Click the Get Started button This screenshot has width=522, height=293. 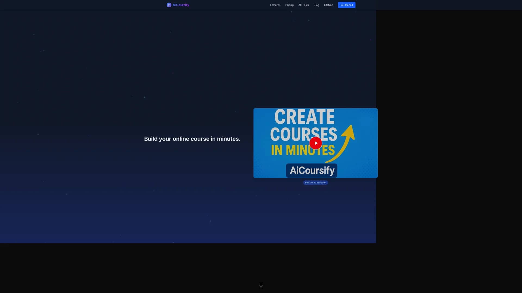point(347,5)
